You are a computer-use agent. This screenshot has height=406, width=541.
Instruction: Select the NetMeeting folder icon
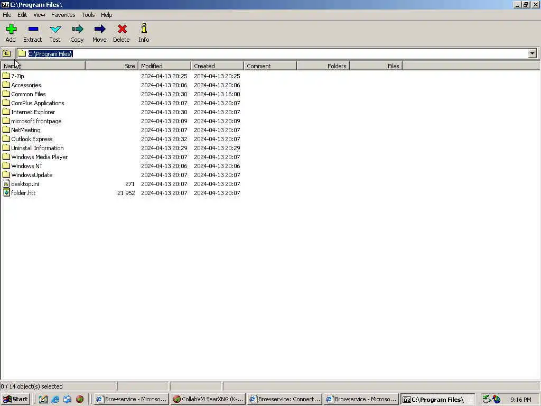point(6,130)
